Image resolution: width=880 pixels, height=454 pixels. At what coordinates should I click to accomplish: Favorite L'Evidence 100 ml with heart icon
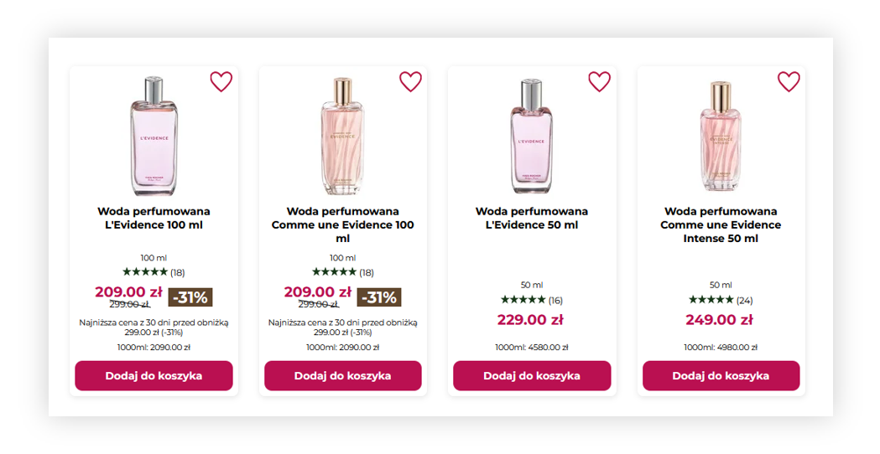point(221,81)
